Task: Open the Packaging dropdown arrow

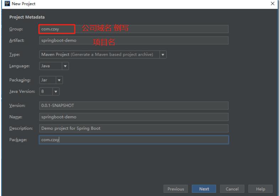Action: 59,80
